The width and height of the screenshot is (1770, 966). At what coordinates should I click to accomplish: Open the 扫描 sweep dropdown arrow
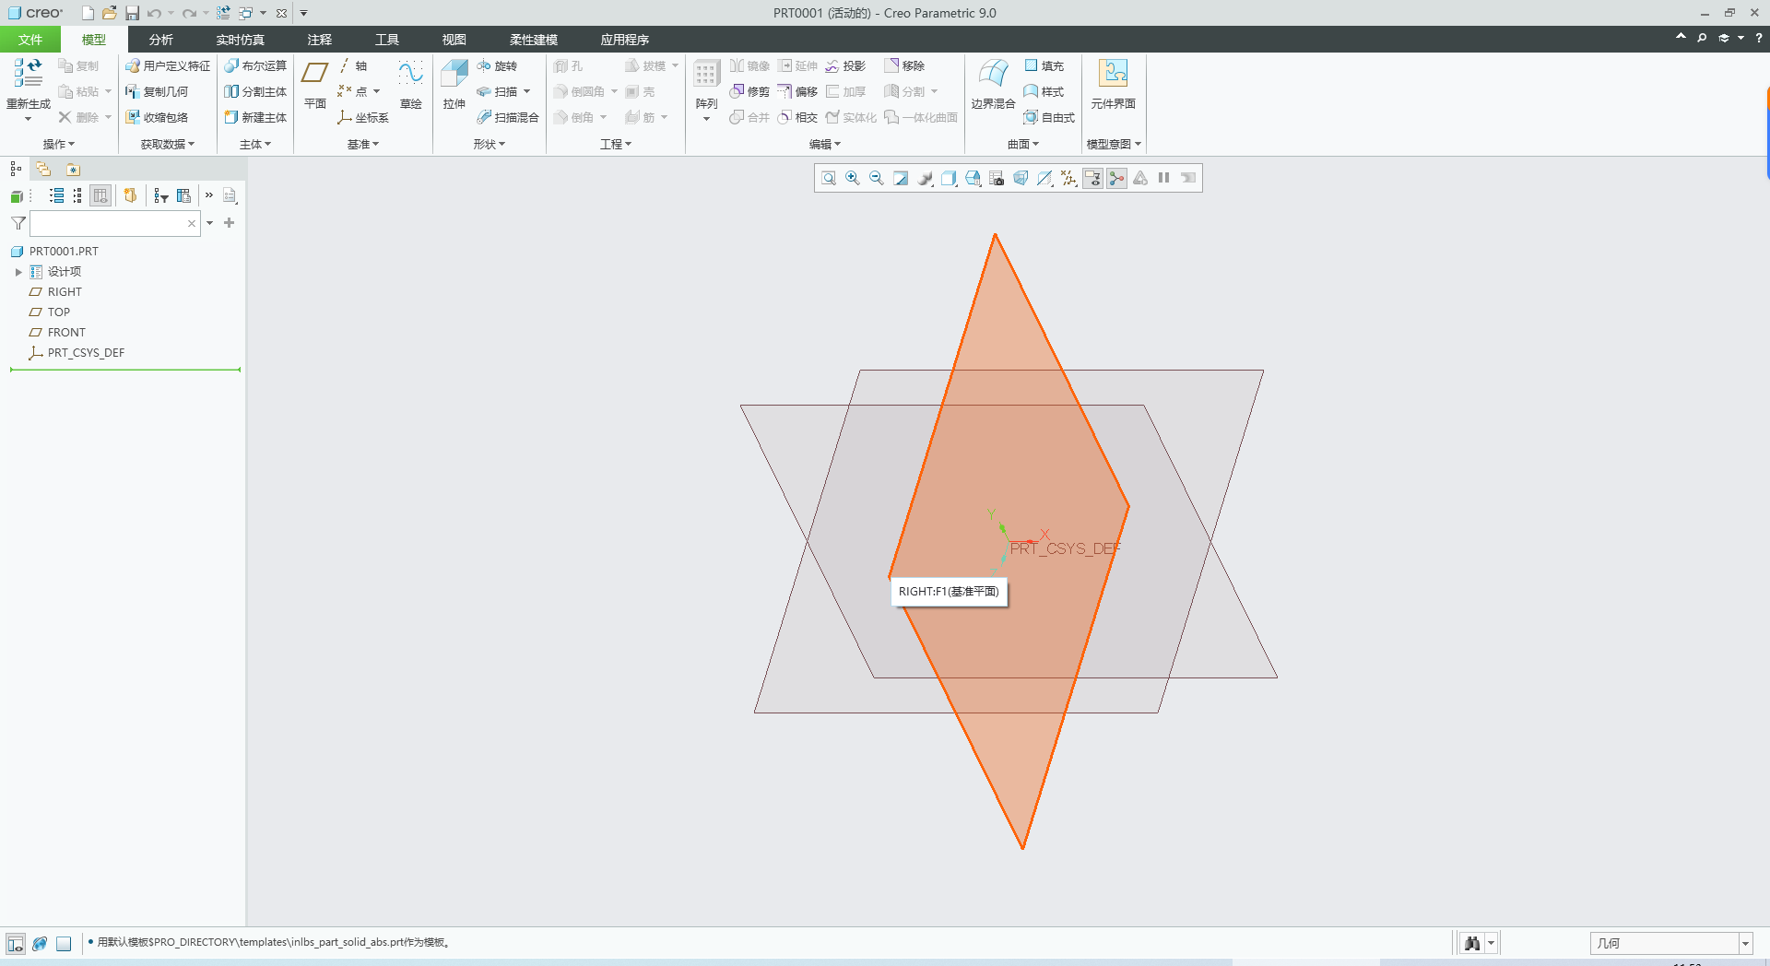tap(526, 90)
